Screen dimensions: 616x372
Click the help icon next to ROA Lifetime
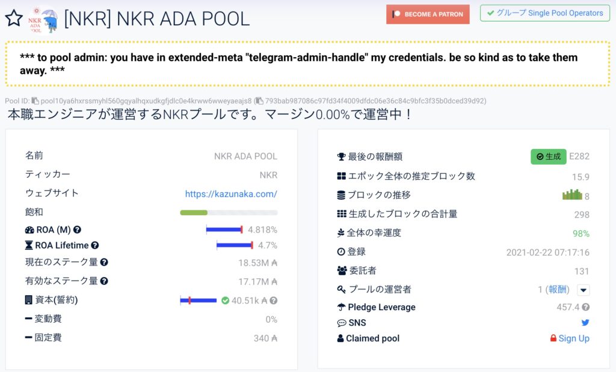coord(94,246)
